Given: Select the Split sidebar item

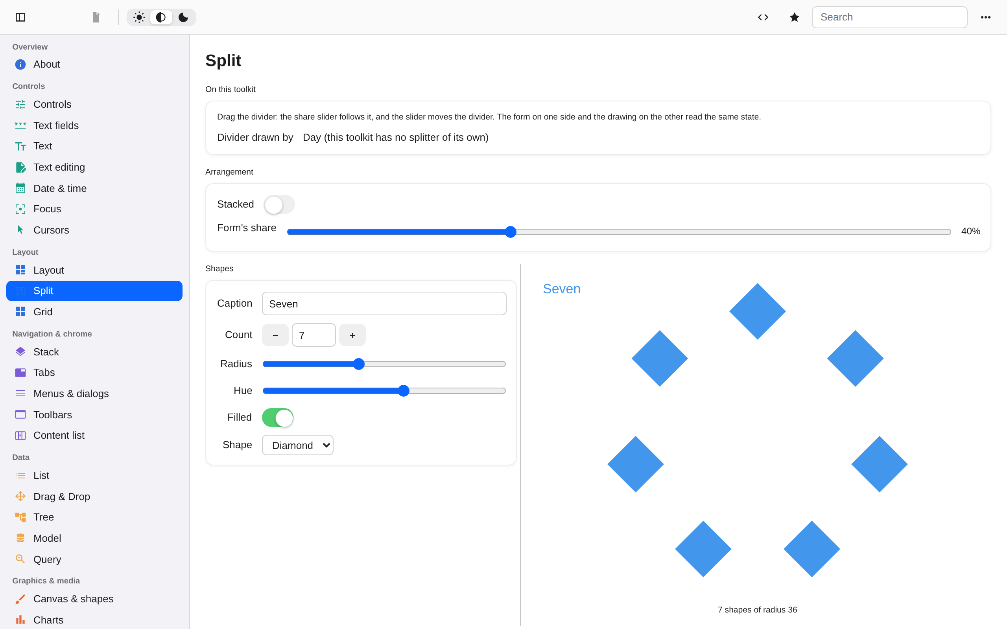Looking at the screenshot, I should click(x=94, y=291).
